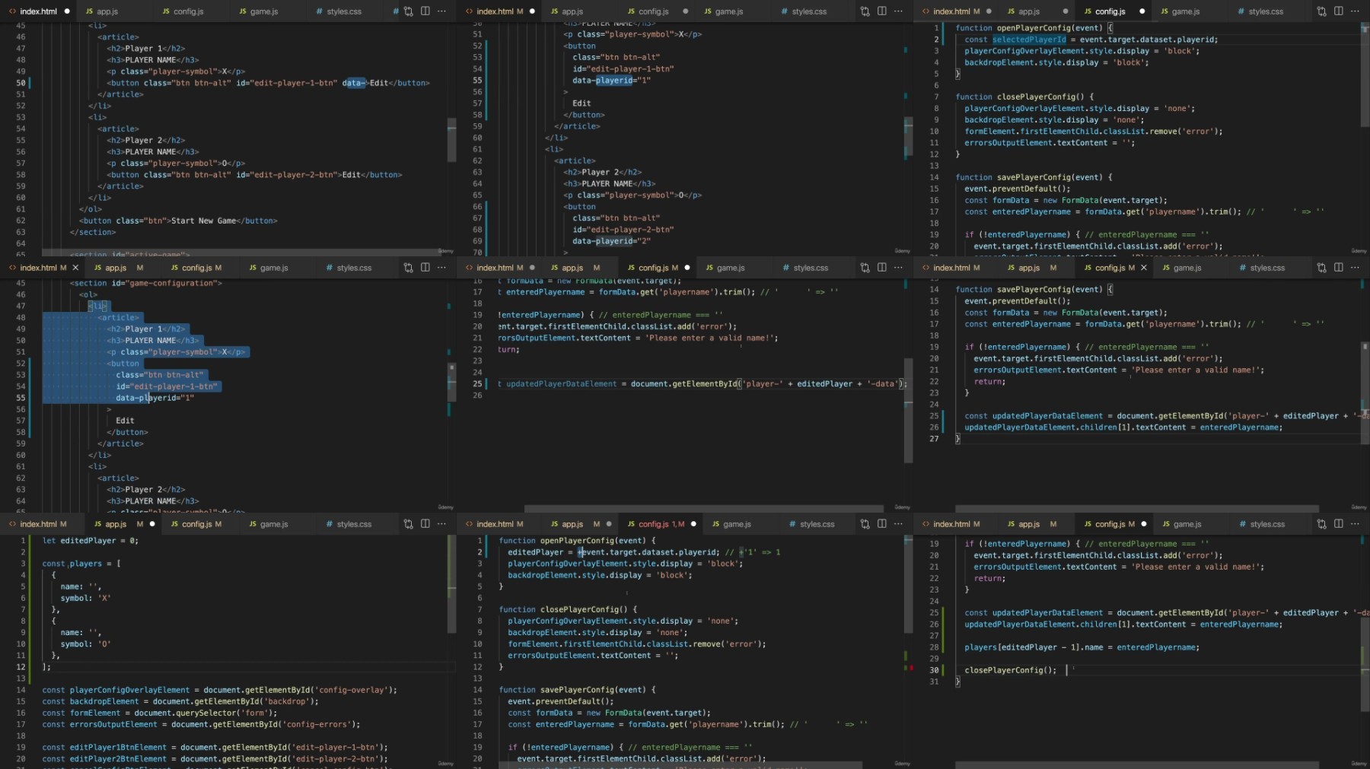Expand More Actions in pane with line 30 closePlayerConfig()
Viewport: 1370px width, 769px height.
1355,524
